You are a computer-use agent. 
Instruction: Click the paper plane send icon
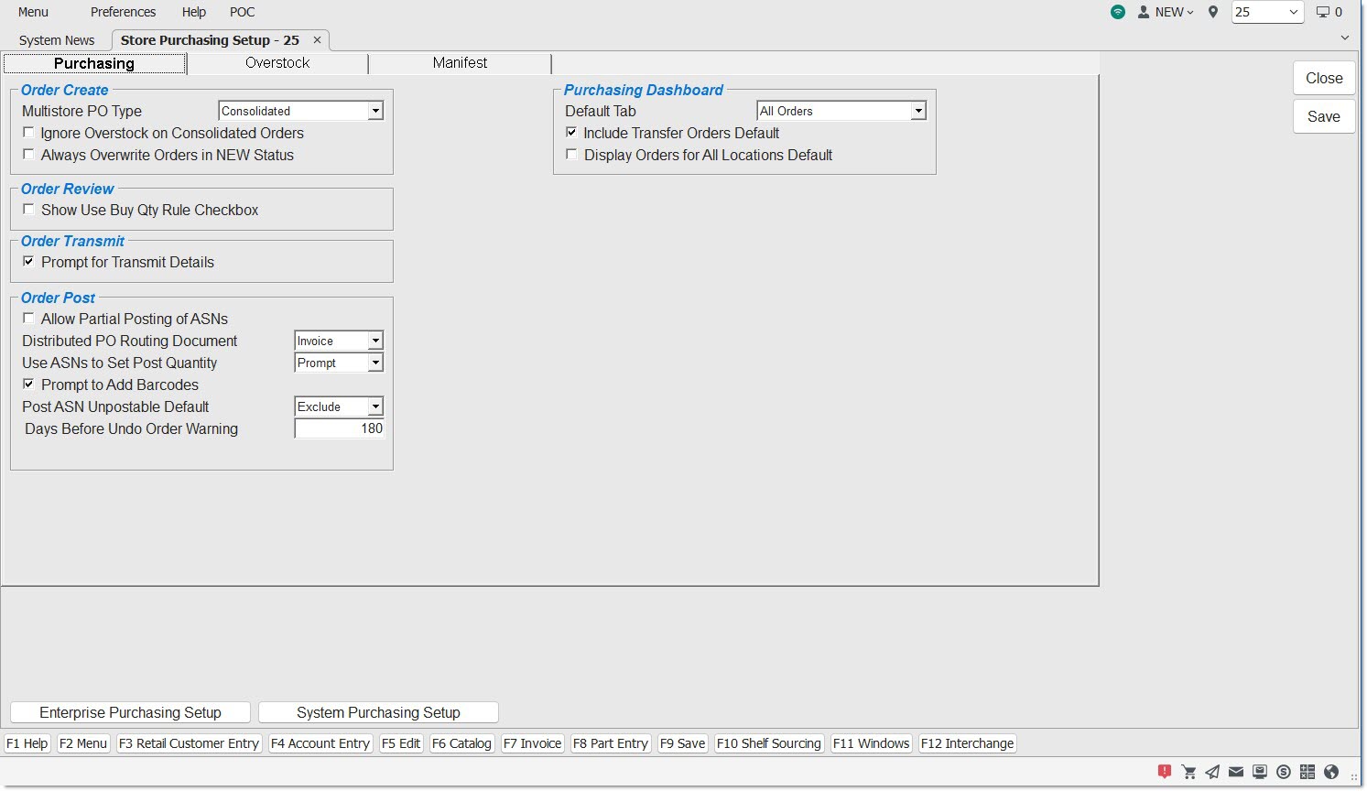pyautogui.click(x=1212, y=772)
